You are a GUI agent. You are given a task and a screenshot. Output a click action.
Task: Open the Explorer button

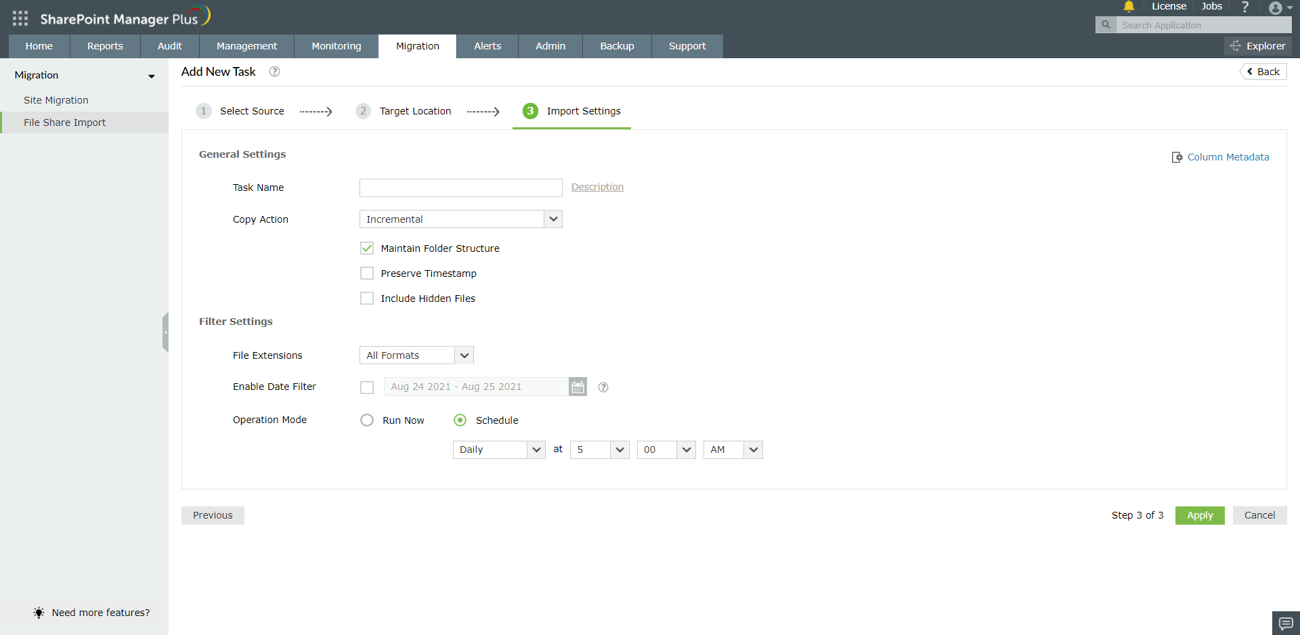[x=1258, y=46]
